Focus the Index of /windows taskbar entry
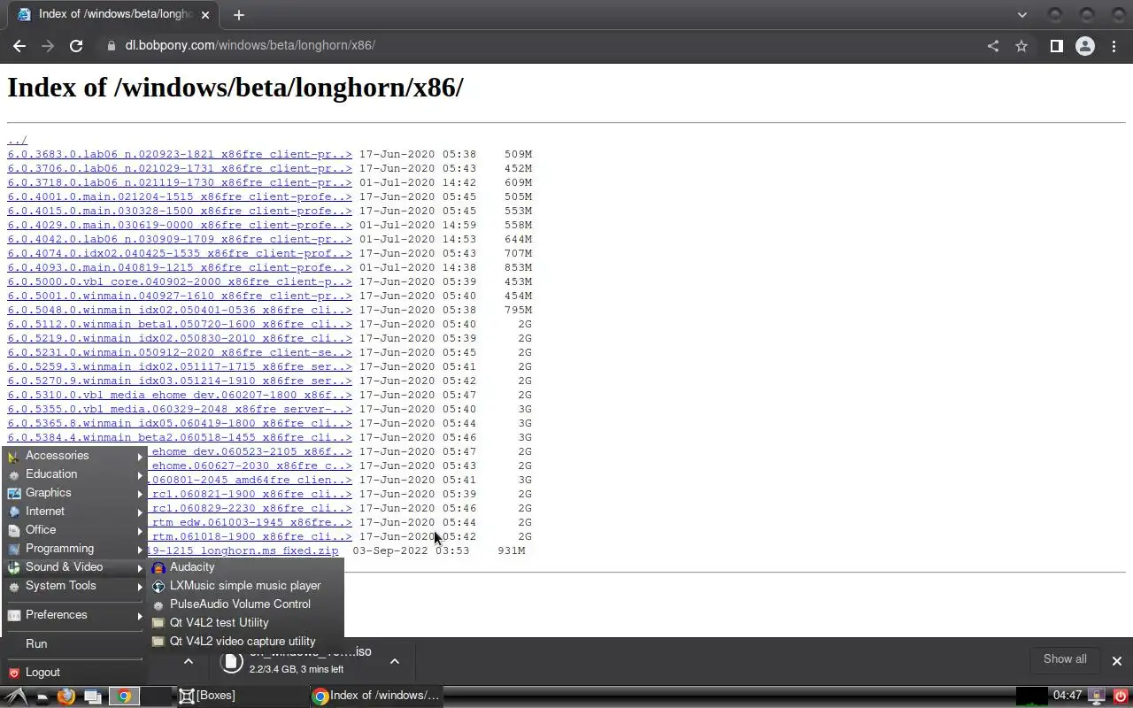1133x708 pixels. [x=376, y=696]
